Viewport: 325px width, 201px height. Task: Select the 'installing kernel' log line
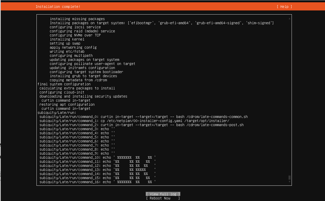pyautogui.click(x=67, y=39)
